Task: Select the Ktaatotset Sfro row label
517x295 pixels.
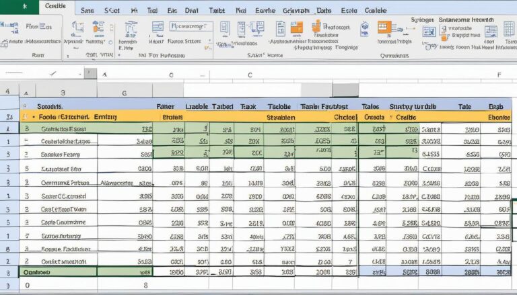Action: pos(61,169)
